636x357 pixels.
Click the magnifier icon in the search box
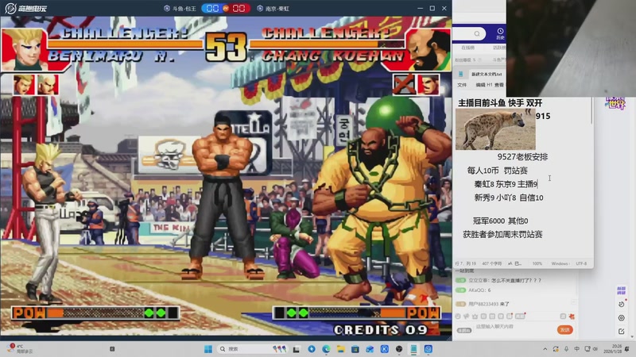click(x=477, y=33)
